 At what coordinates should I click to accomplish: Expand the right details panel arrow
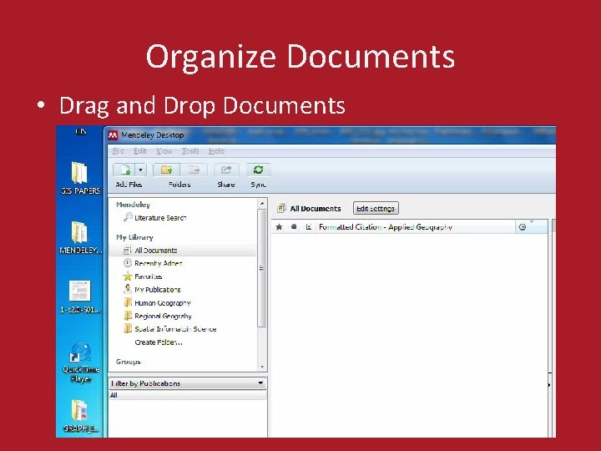coord(549,385)
